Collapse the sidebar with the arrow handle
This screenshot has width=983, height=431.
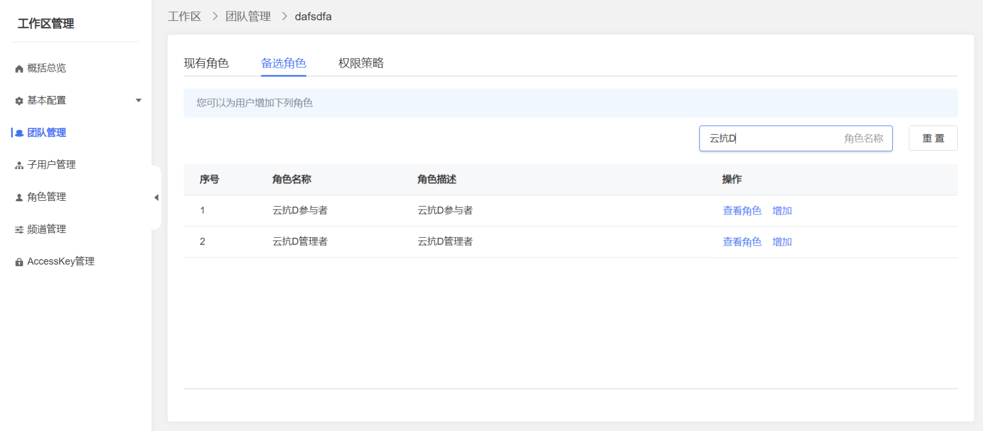click(156, 197)
